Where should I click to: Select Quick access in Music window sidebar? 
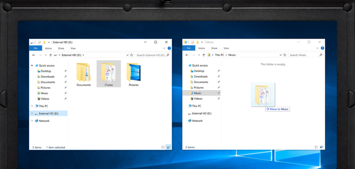point(200,65)
